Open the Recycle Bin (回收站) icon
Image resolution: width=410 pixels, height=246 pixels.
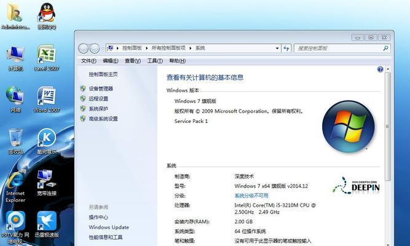click(x=15, y=141)
